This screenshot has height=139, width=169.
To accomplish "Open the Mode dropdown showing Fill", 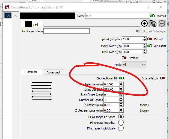I will (134, 65).
